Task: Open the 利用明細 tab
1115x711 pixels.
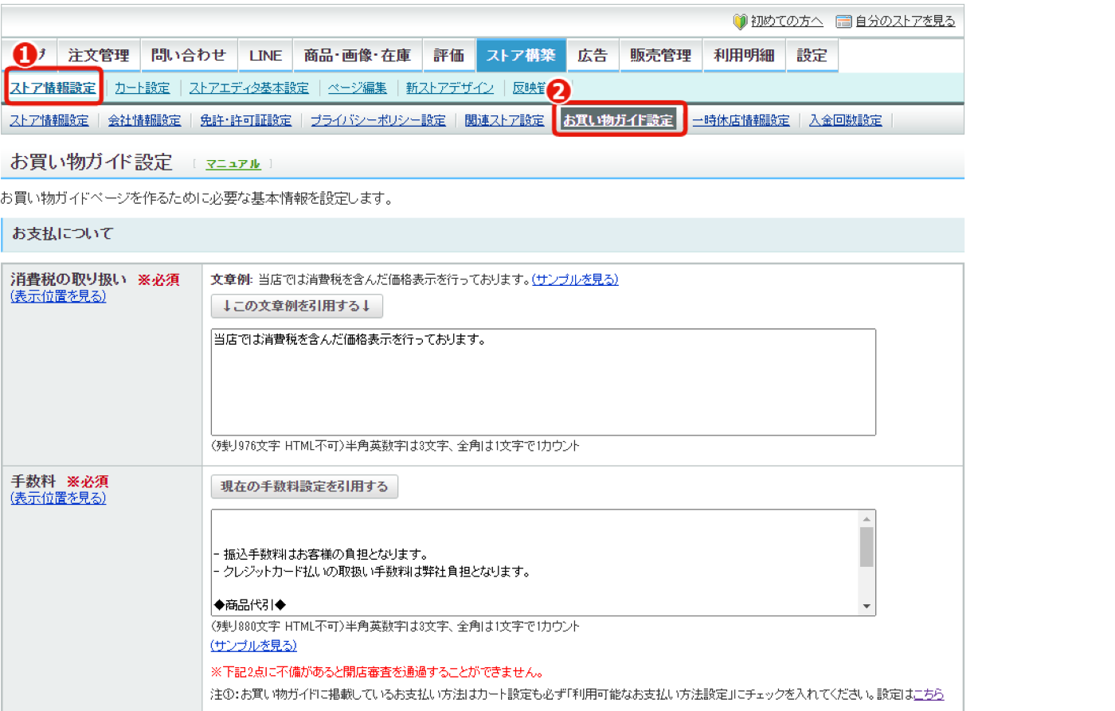Action: pyautogui.click(x=745, y=56)
